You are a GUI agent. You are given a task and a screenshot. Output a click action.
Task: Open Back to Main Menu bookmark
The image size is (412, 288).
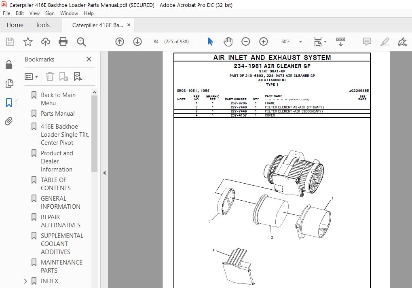[x=58, y=99]
